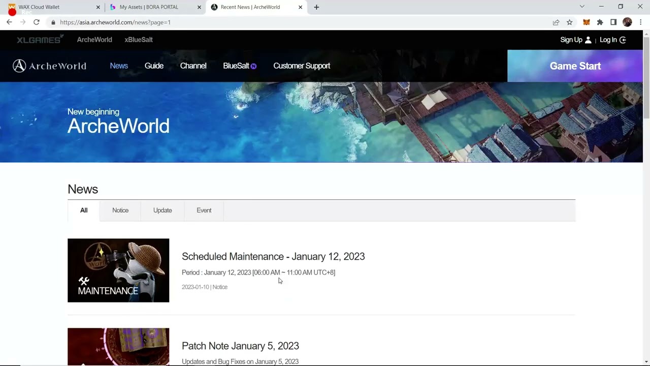Open the tab search chevron
This screenshot has height=366, width=650.
click(582, 7)
